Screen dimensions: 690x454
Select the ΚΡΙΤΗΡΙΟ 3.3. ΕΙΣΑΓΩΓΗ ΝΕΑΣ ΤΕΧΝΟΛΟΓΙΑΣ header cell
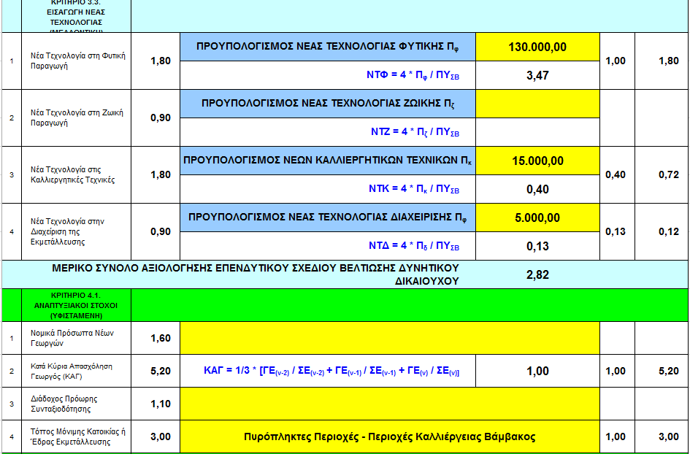pyautogui.click(x=77, y=16)
